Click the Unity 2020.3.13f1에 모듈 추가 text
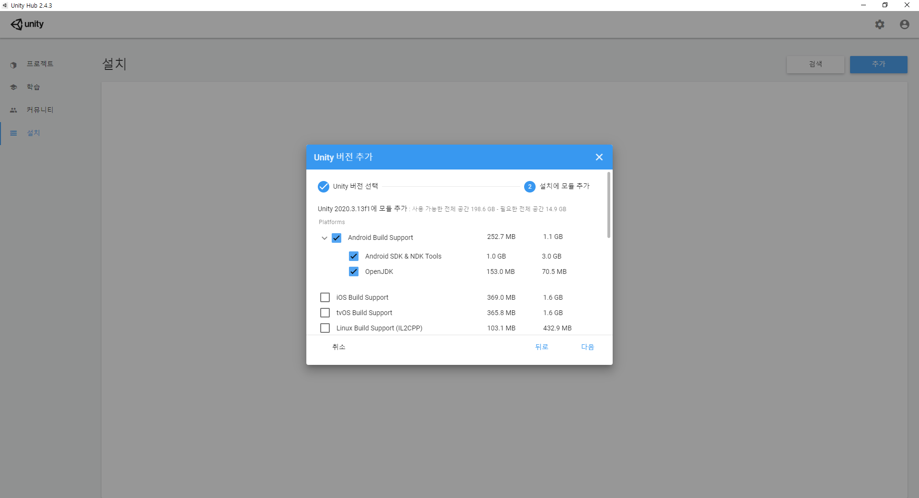The height and width of the screenshot is (498, 919). [362, 209]
